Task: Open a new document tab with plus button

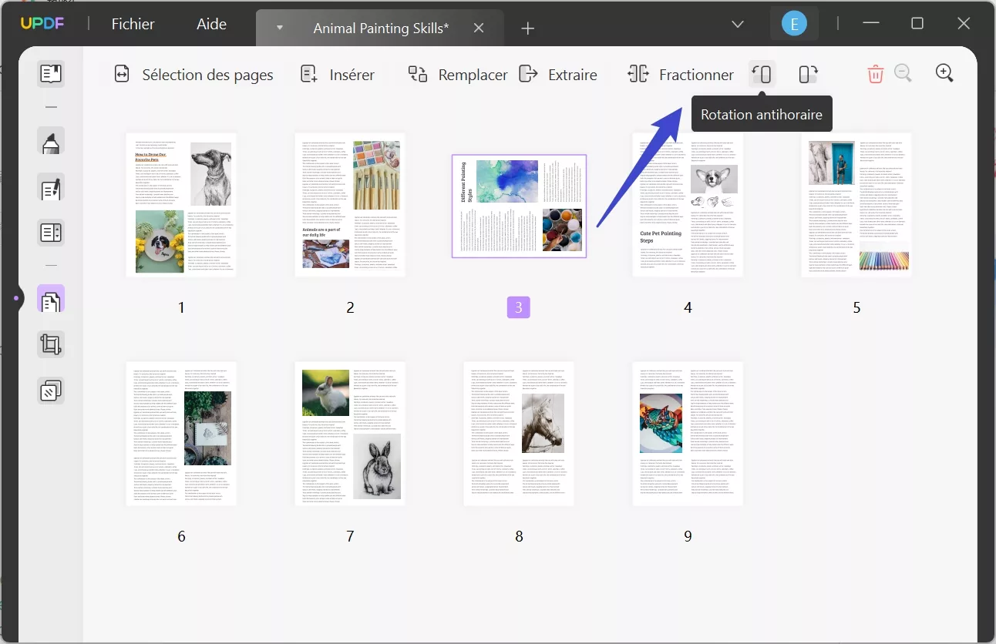Action: pyautogui.click(x=528, y=29)
